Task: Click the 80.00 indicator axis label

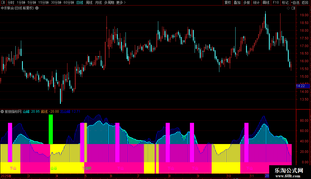Action: click(304, 120)
